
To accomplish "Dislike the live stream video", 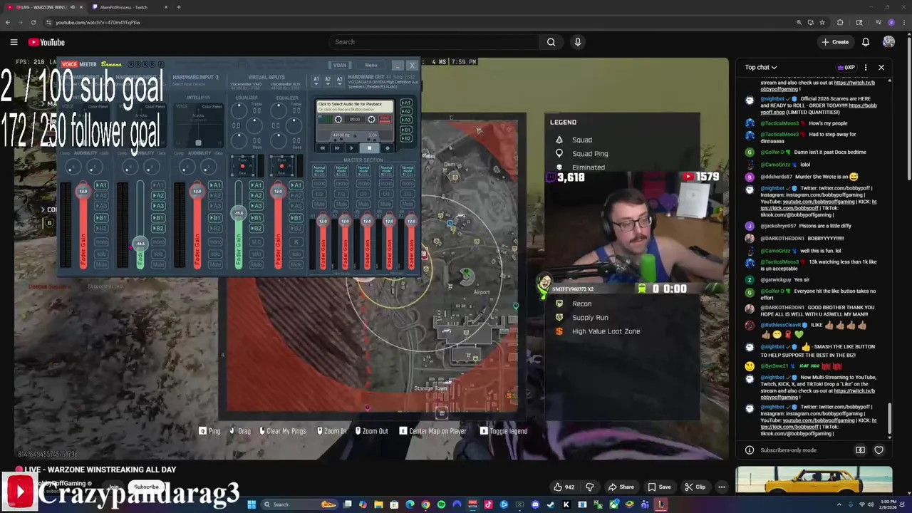I will tap(589, 487).
